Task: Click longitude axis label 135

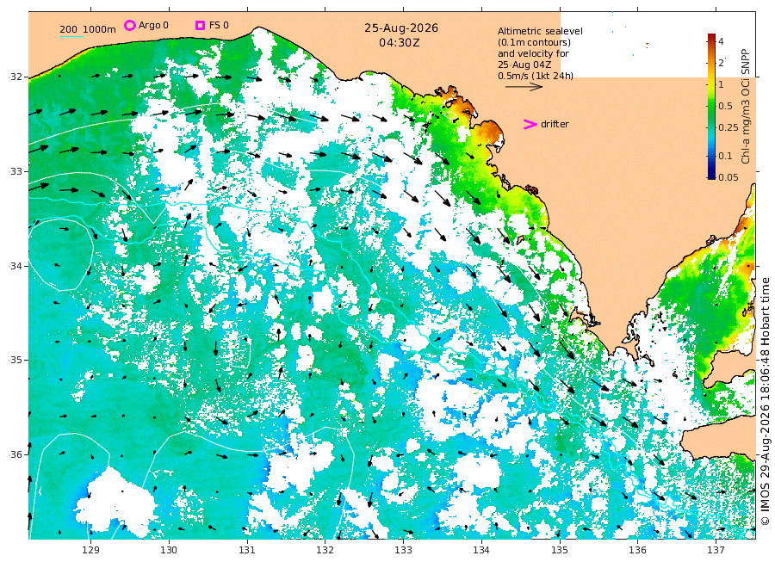Action: 560,550
